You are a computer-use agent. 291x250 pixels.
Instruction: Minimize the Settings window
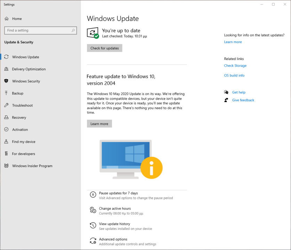tap(262, 4)
